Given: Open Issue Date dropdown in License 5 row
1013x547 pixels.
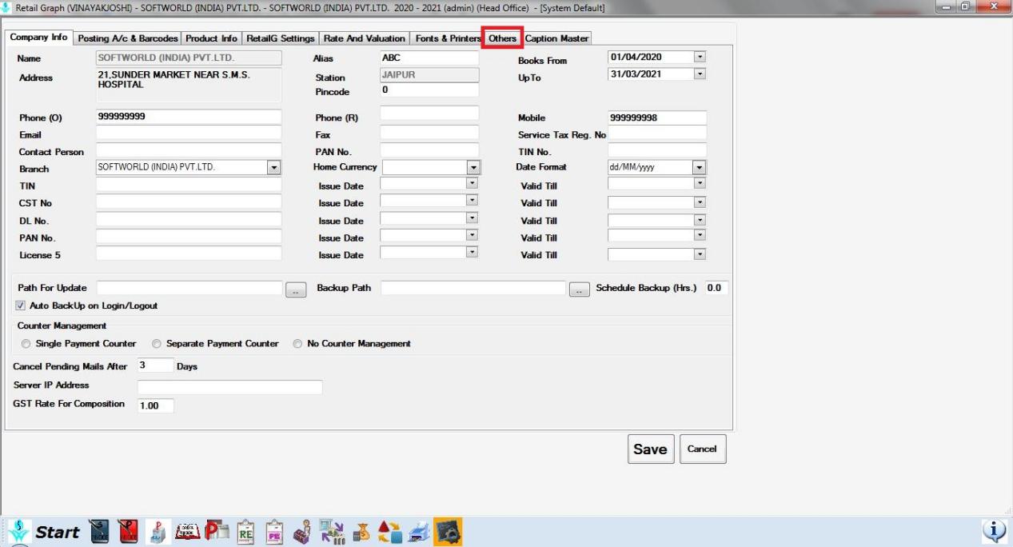Looking at the screenshot, I should pyautogui.click(x=472, y=252).
